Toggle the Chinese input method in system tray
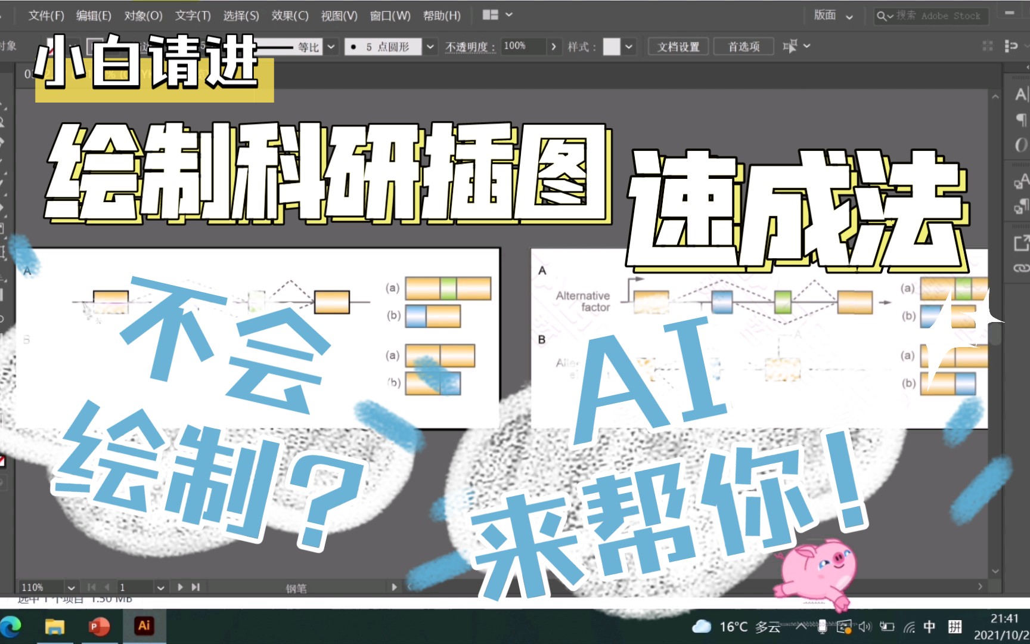 (x=929, y=627)
